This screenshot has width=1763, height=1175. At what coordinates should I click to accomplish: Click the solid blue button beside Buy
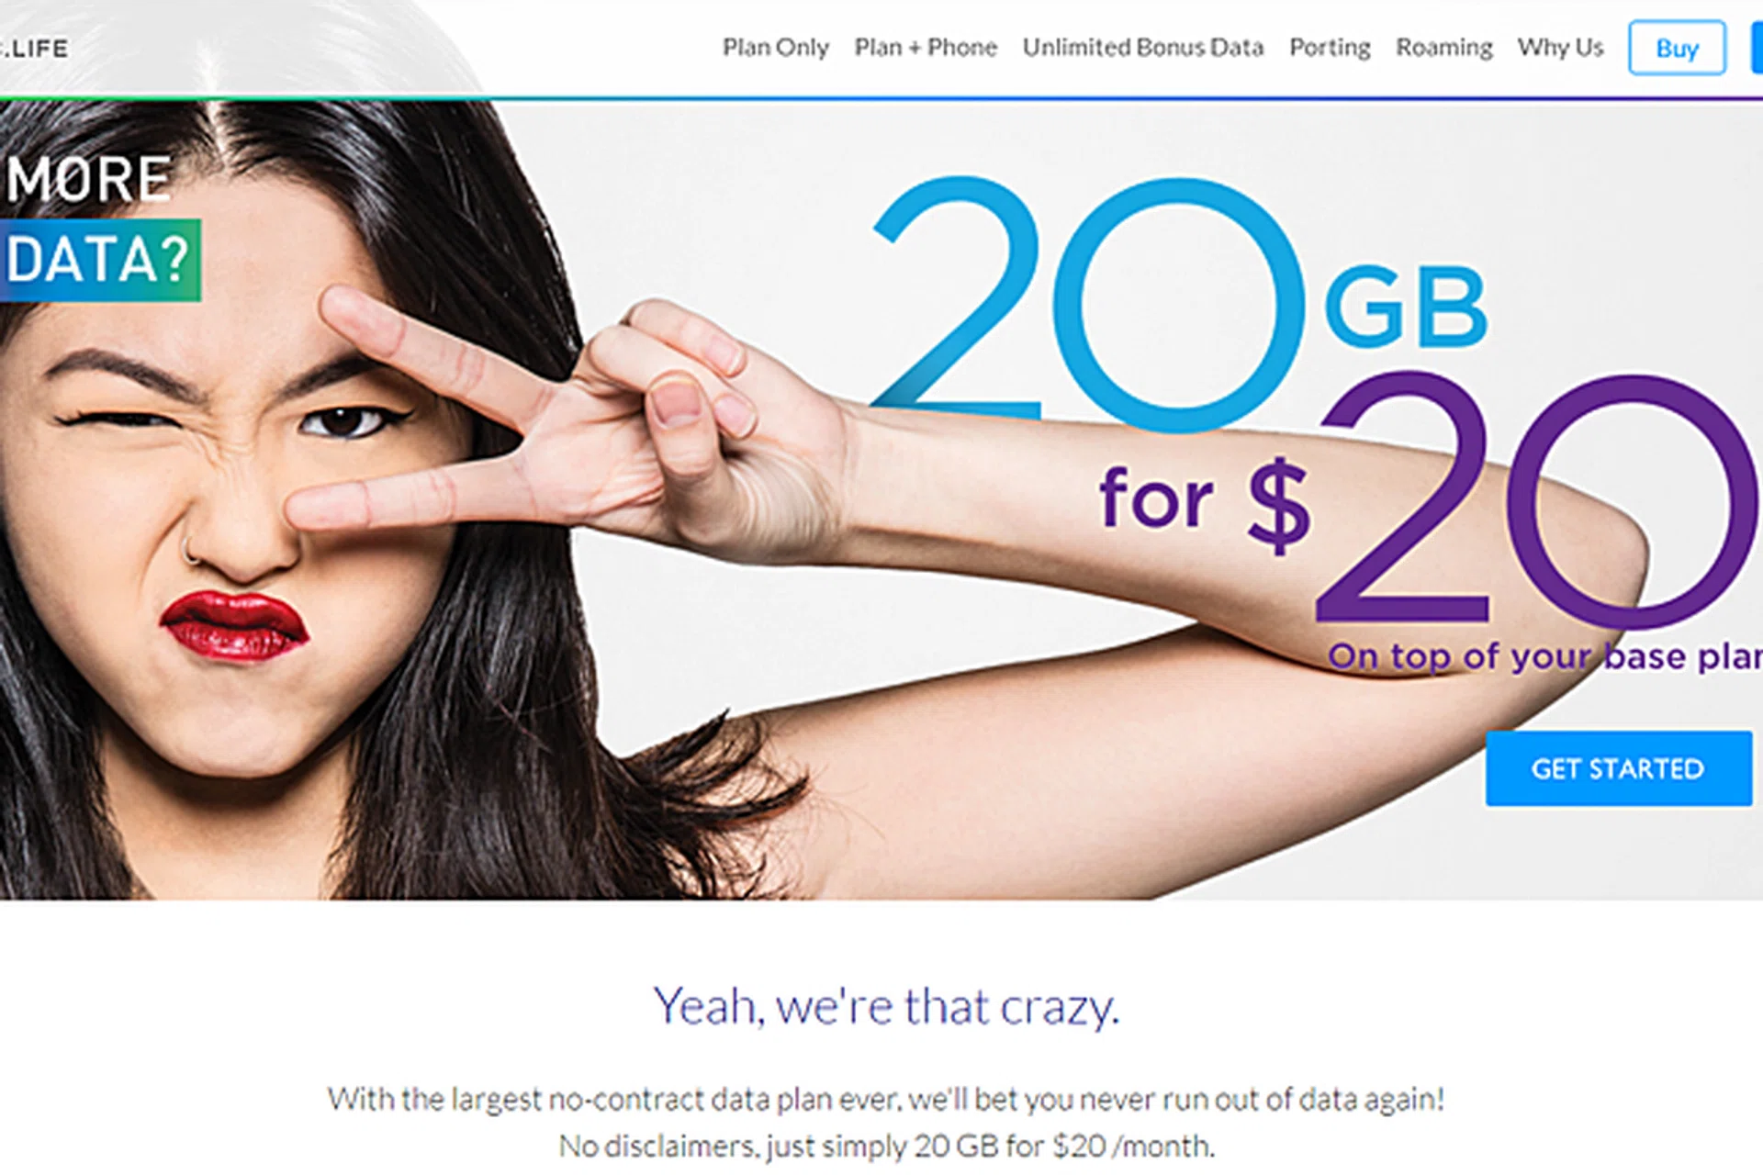(1757, 48)
